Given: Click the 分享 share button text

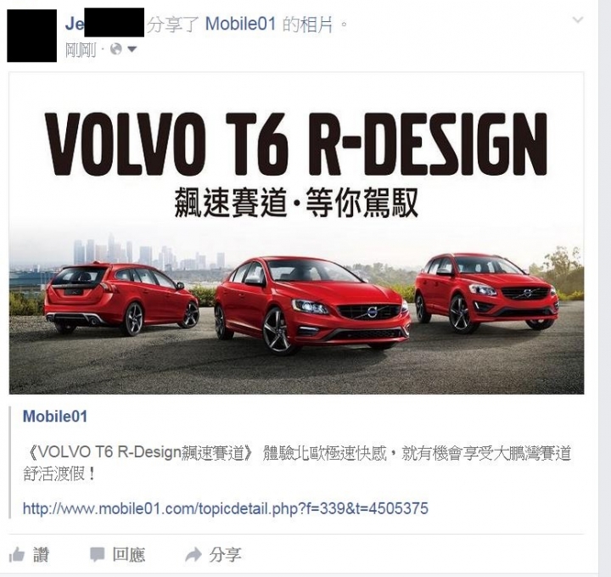Looking at the screenshot, I should pyautogui.click(x=226, y=555).
